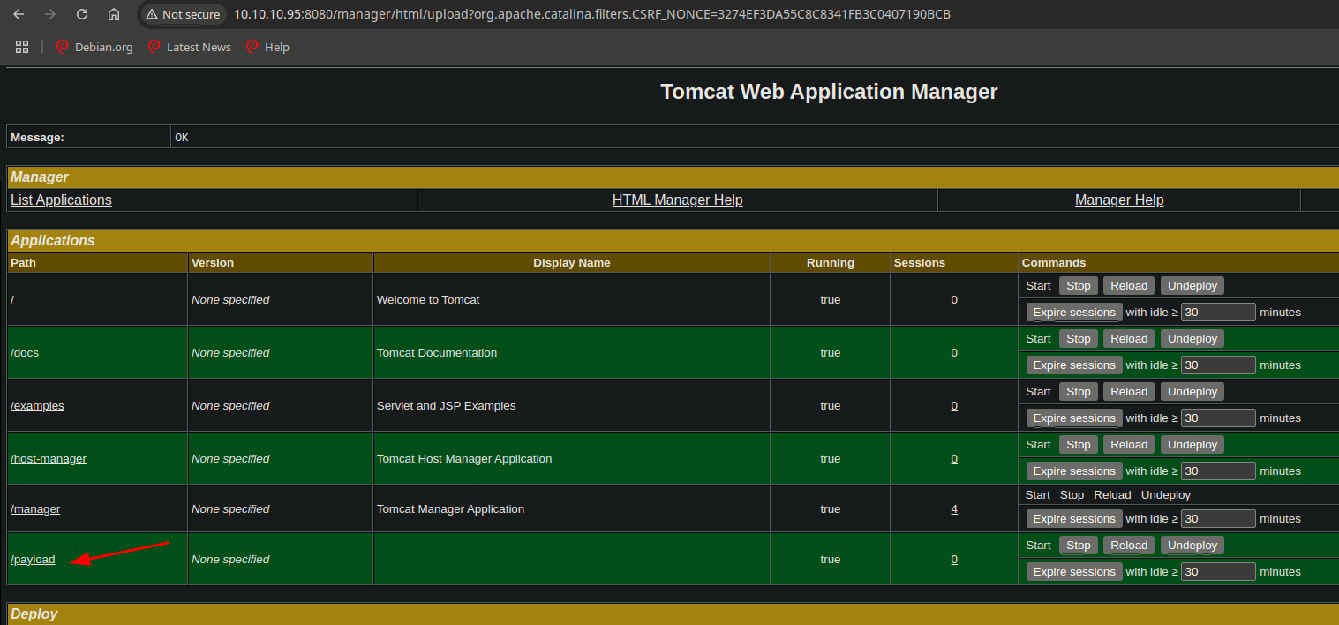The height and width of the screenshot is (625, 1339).
Task: Edit idle minutes for /host-manager
Action: coord(1218,471)
